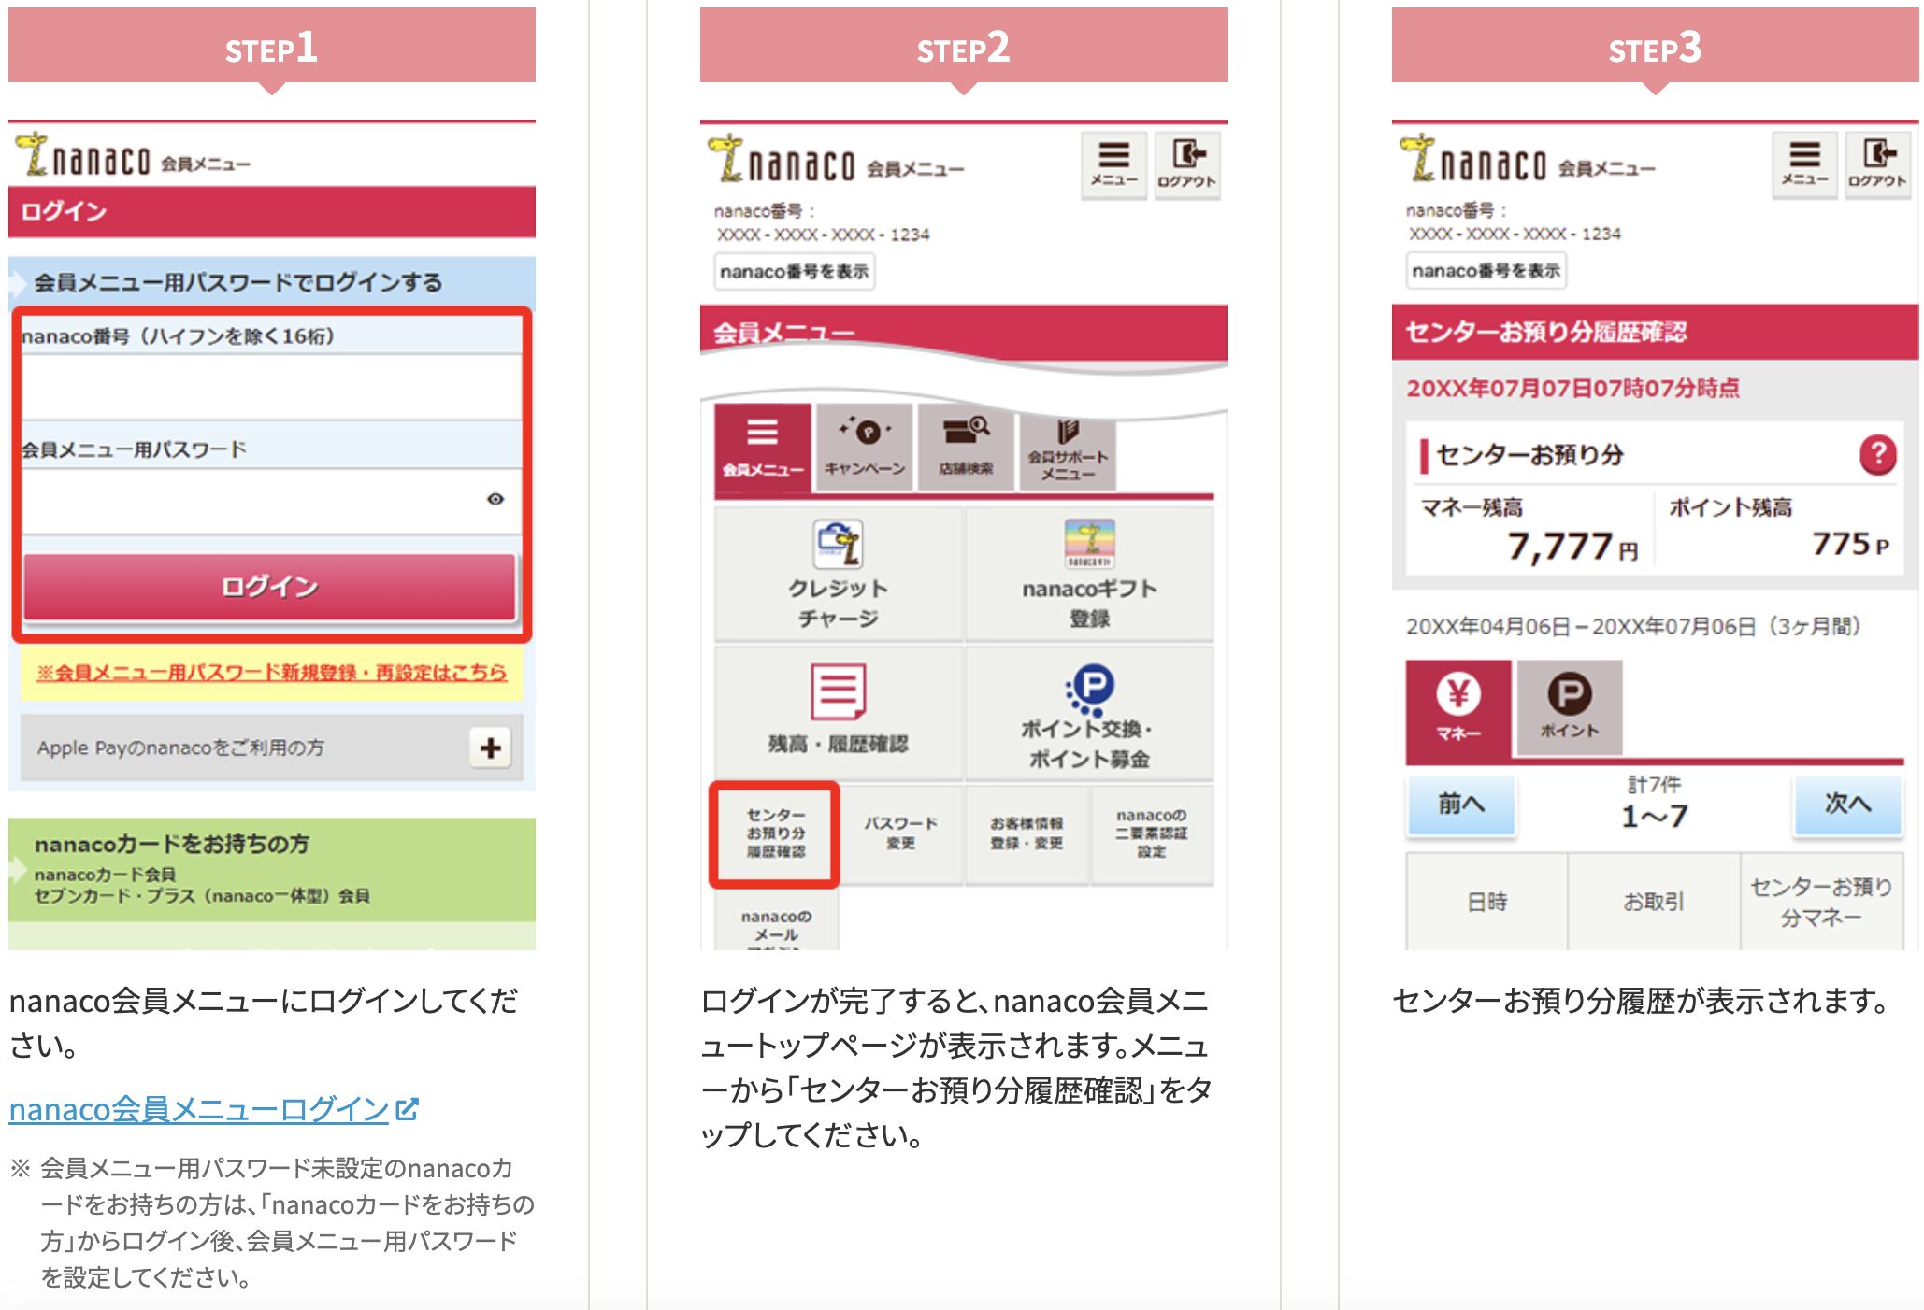Toggle password visibility eye icon

click(x=495, y=499)
